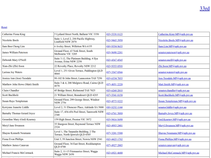Call Matt Smith at (07) 4051 2220

pos(114,85)
